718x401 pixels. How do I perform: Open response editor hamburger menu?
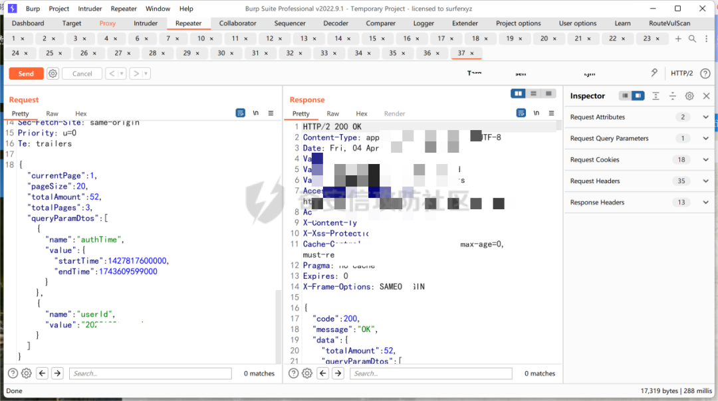click(x=552, y=113)
